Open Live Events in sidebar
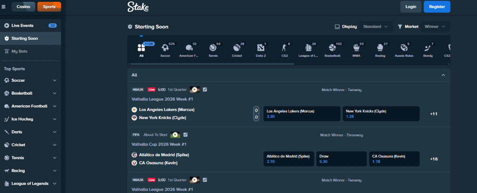The width and height of the screenshot is (477, 193). (x=30, y=26)
